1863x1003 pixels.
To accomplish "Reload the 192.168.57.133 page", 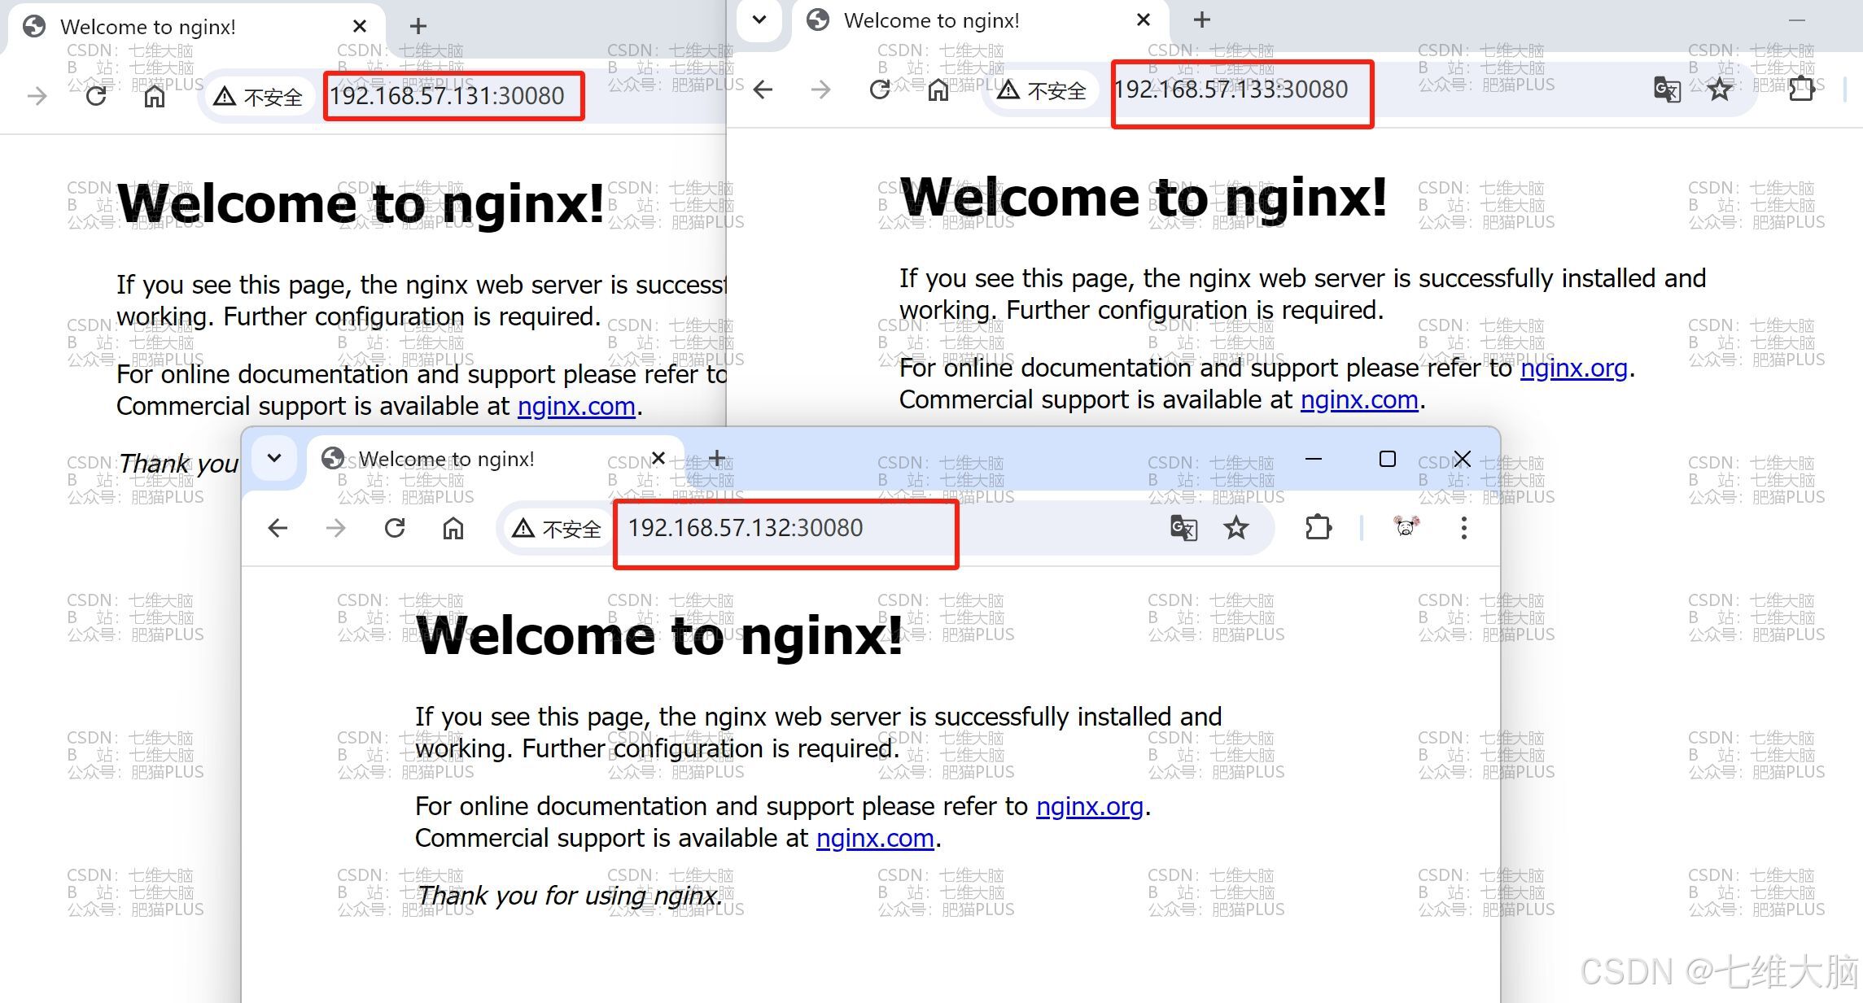I will coord(880,89).
